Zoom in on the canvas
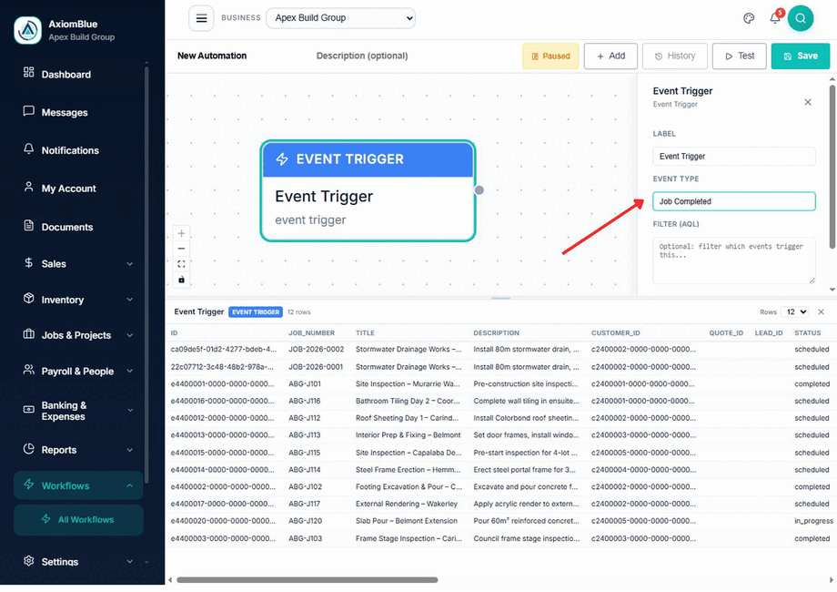 [181, 233]
